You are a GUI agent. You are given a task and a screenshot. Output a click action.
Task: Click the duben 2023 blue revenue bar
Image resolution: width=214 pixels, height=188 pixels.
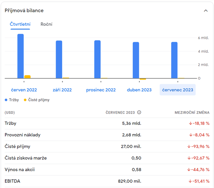[136, 60]
